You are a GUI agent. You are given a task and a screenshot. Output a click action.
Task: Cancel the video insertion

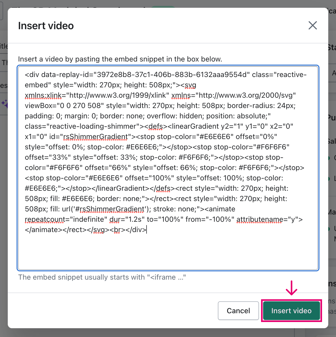click(x=238, y=310)
